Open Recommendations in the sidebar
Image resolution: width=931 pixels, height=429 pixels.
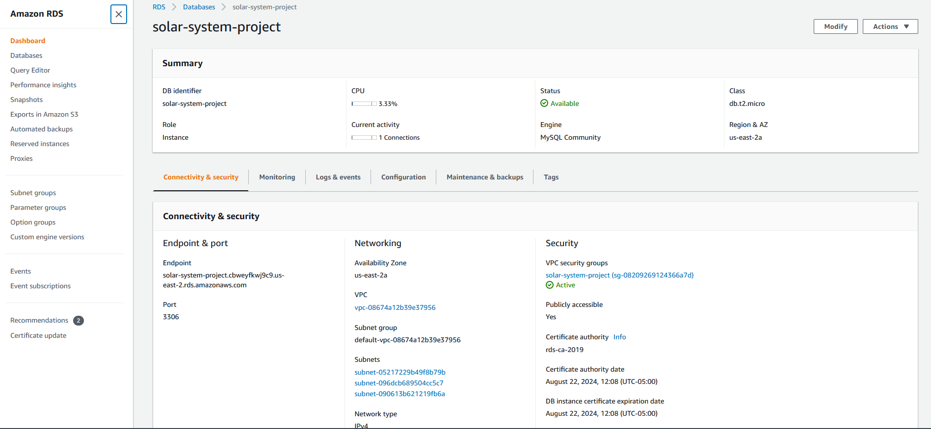[x=39, y=320]
